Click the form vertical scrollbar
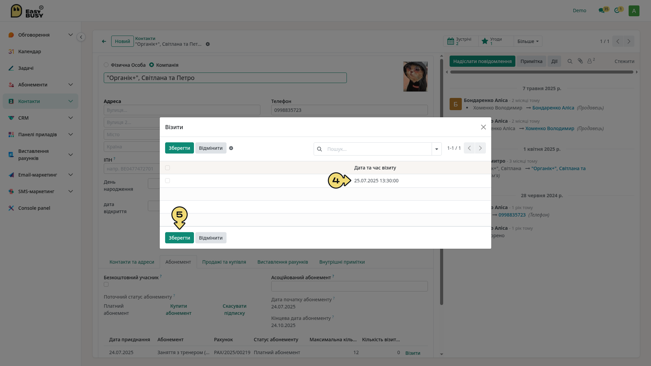The width and height of the screenshot is (651, 366). [441, 182]
